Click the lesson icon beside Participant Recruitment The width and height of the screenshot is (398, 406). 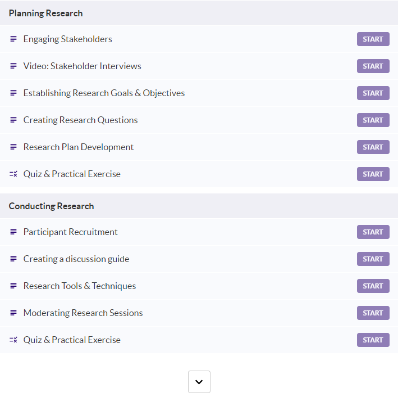13,232
